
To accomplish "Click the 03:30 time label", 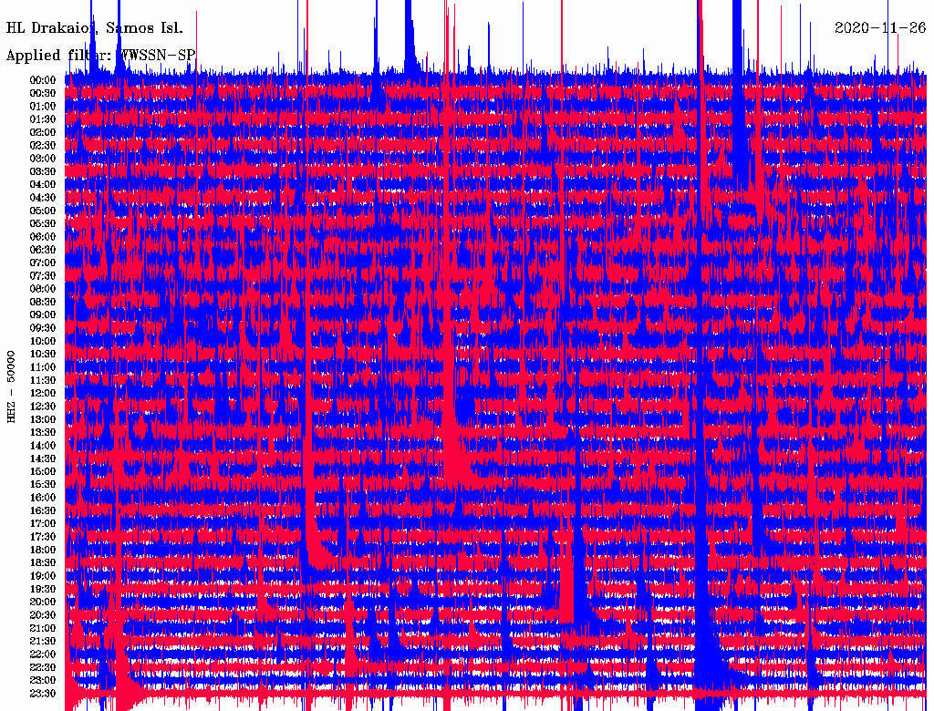I will pyautogui.click(x=43, y=171).
